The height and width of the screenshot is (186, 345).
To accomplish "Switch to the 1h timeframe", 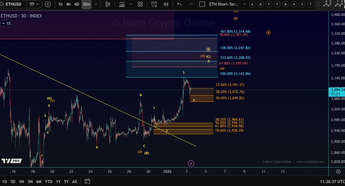I will pos(61,4).
